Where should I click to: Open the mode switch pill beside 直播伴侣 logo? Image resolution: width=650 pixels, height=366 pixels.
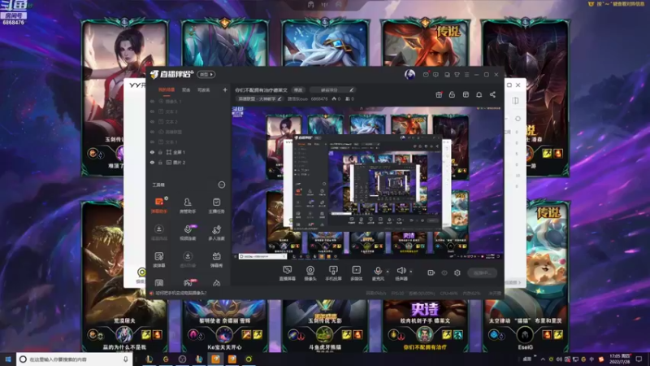click(206, 74)
